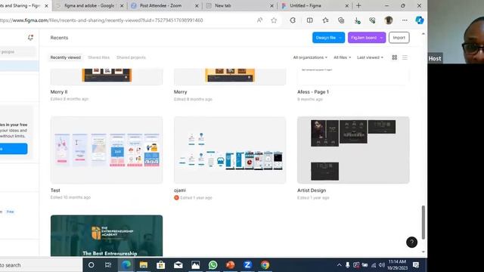484x272 pixels.
Task: Expand the Design file dropdown arrow
Action: tap(340, 38)
